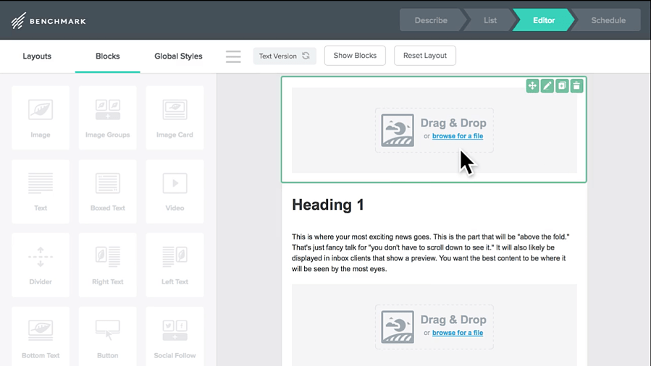The height and width of the screenshot is (366, 651).
Task: Select the Image block icon
Action: [41, 115]
